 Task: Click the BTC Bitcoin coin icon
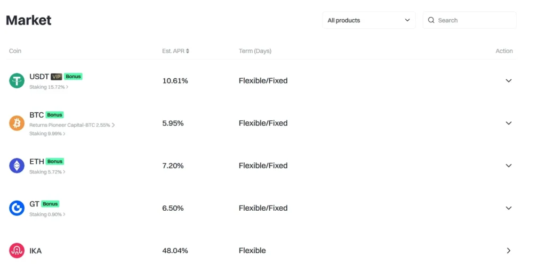pos(17,123)
